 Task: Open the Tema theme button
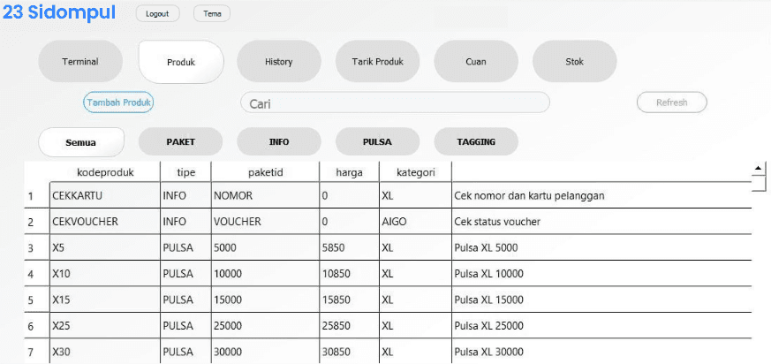(x=212, y=14)
